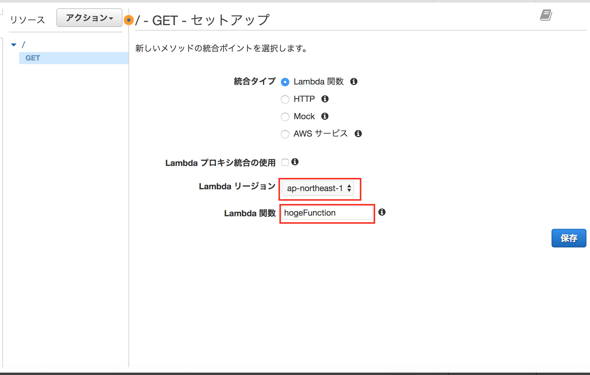Click the hogeFunction Lambda function field
Viewport: 590px width, 375px height.
pos(327,213)
